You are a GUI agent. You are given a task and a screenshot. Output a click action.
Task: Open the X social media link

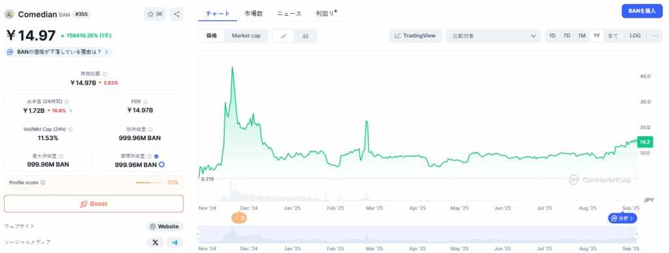pyautogui.click(x=155, y=243)
